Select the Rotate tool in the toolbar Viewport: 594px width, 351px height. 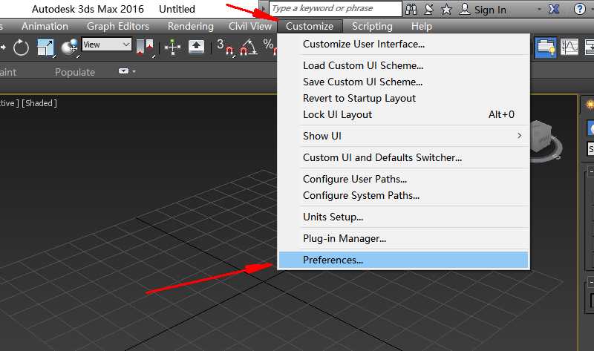click(x=21, y=47)
